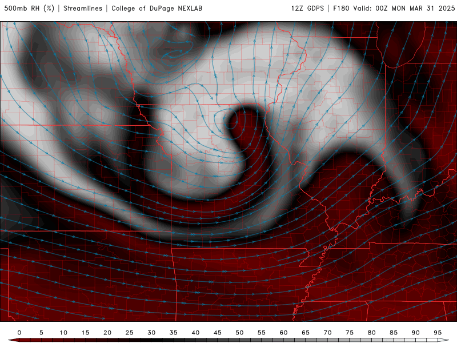
Task: Click the 'College of DuPage NEXLAB' text
Action: 157,8
